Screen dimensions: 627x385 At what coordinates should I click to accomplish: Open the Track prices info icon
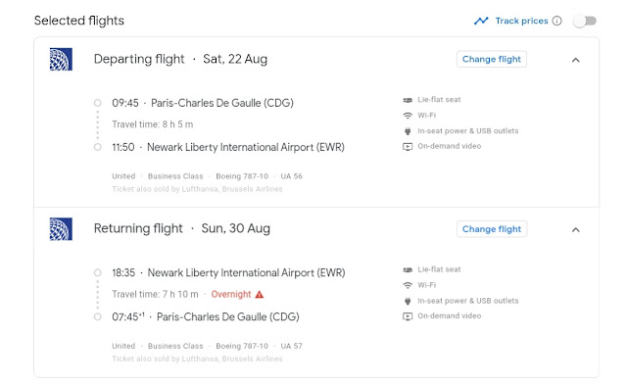coord(557,21)
